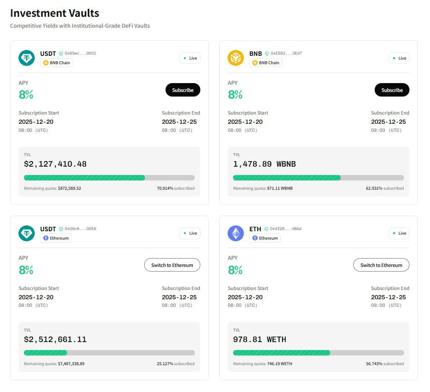Subscribe to the BNB vault
The width and height of the screenshot is (430, 392).
(392, 90)
